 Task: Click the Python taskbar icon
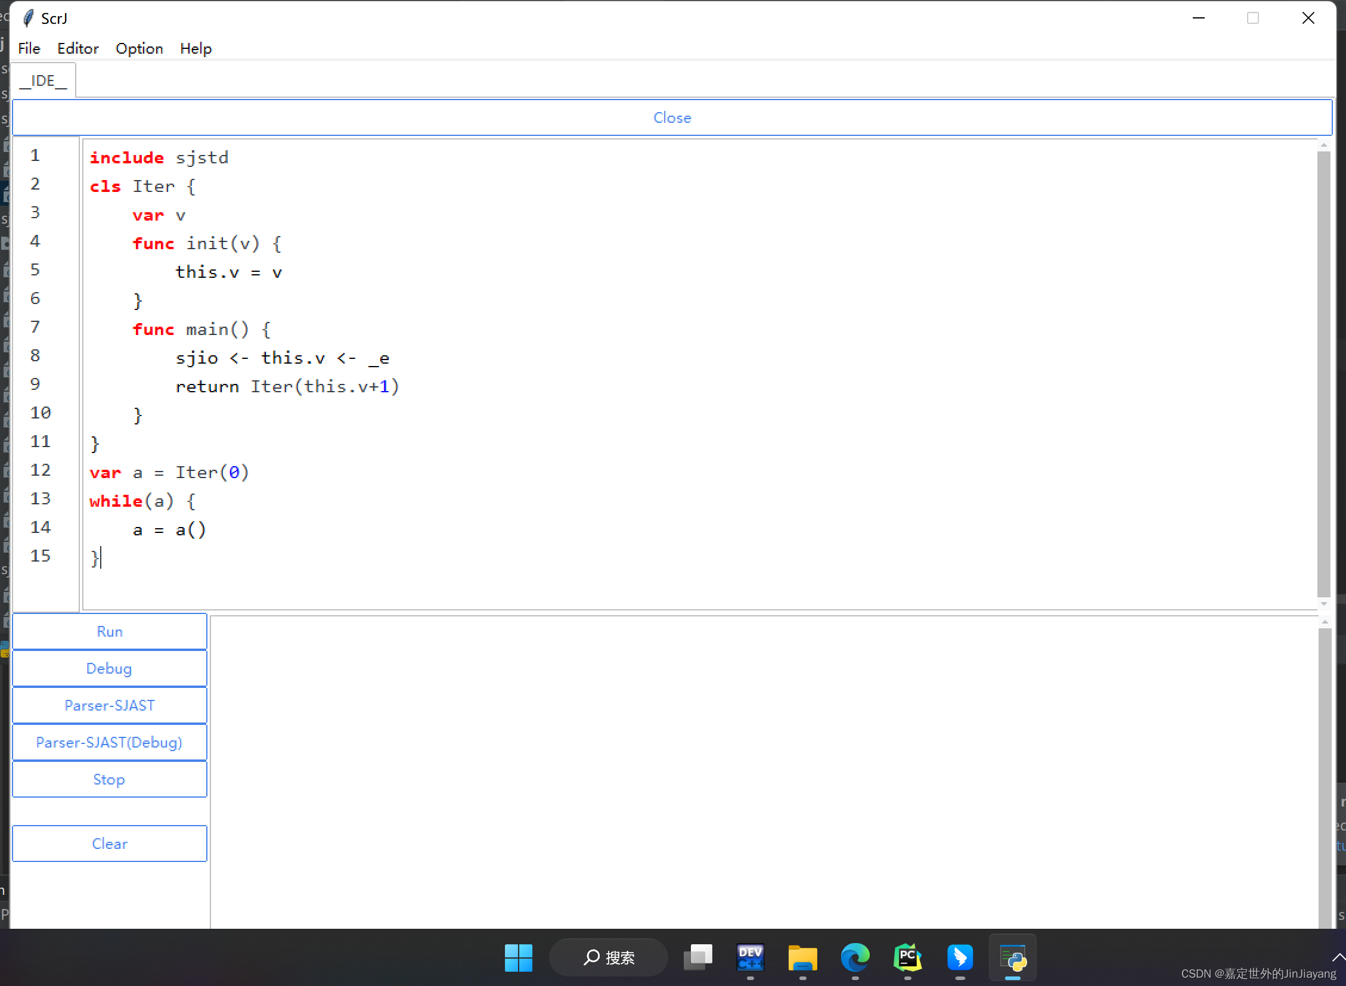click(1012, 957)
